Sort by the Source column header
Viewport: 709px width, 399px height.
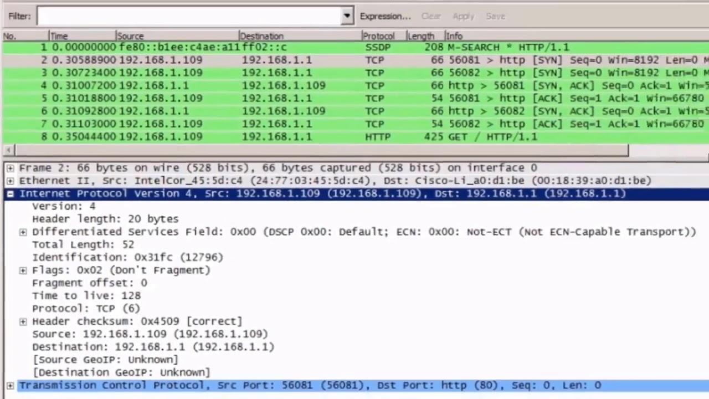click(177, 36)
